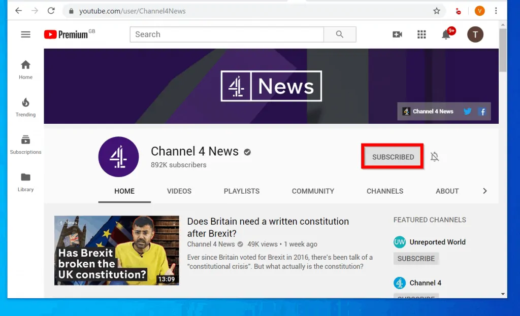
Task: Click in the YouTube Search field
Action: coord(227,34)
